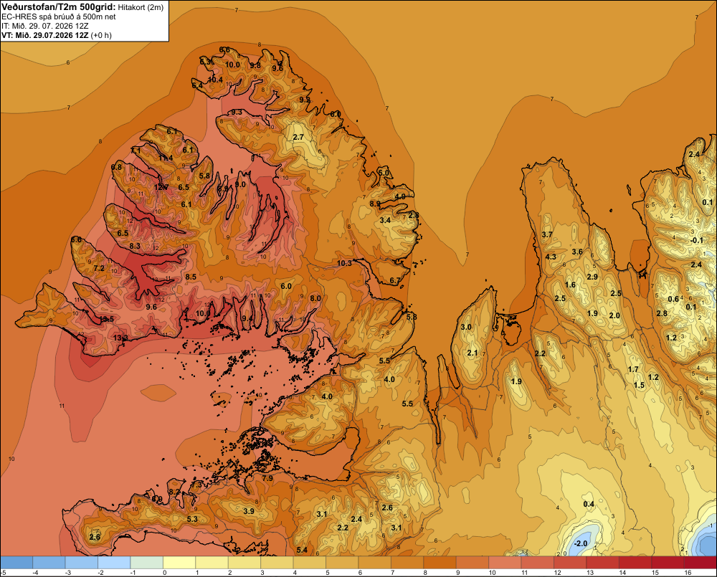This screenshot has width=717, height=577.
Task: Select the 3.7 temperature reading
Action: click(x=547, y=234)
